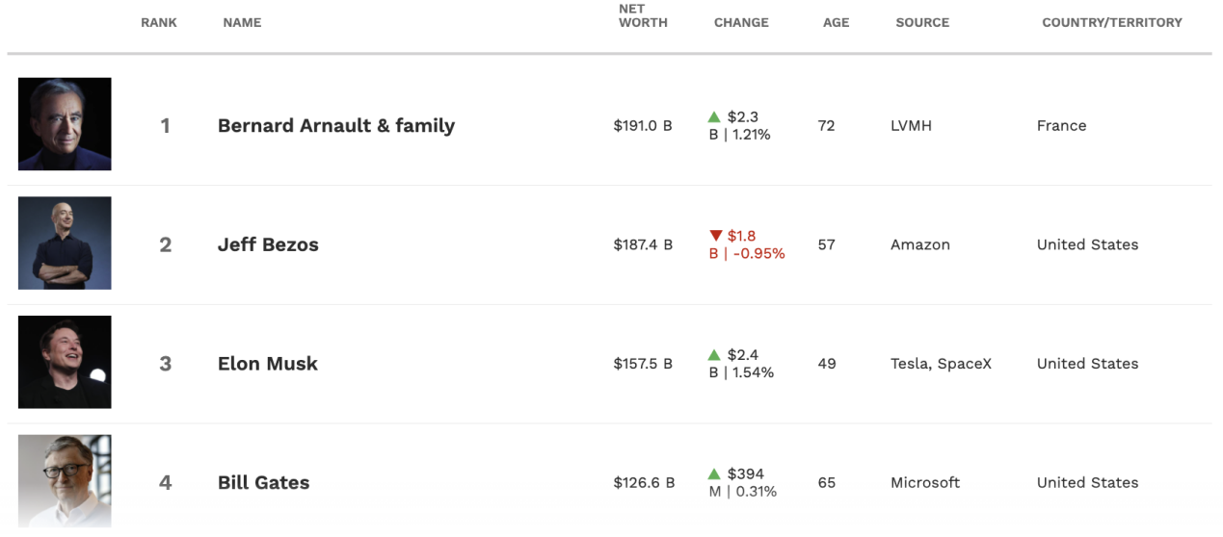This screenshot has height=537, width=1223.
Task: Click the Tesla, SpaceX source text
Action: pos(941,364)
